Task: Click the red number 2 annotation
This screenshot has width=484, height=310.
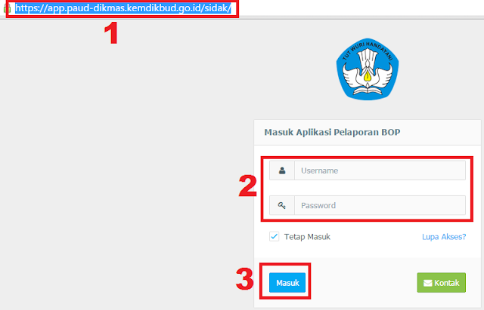Action: coord(247,186)
